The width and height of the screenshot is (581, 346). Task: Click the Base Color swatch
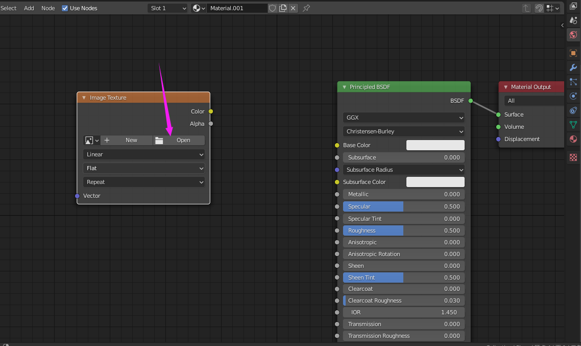click(435, 145)
